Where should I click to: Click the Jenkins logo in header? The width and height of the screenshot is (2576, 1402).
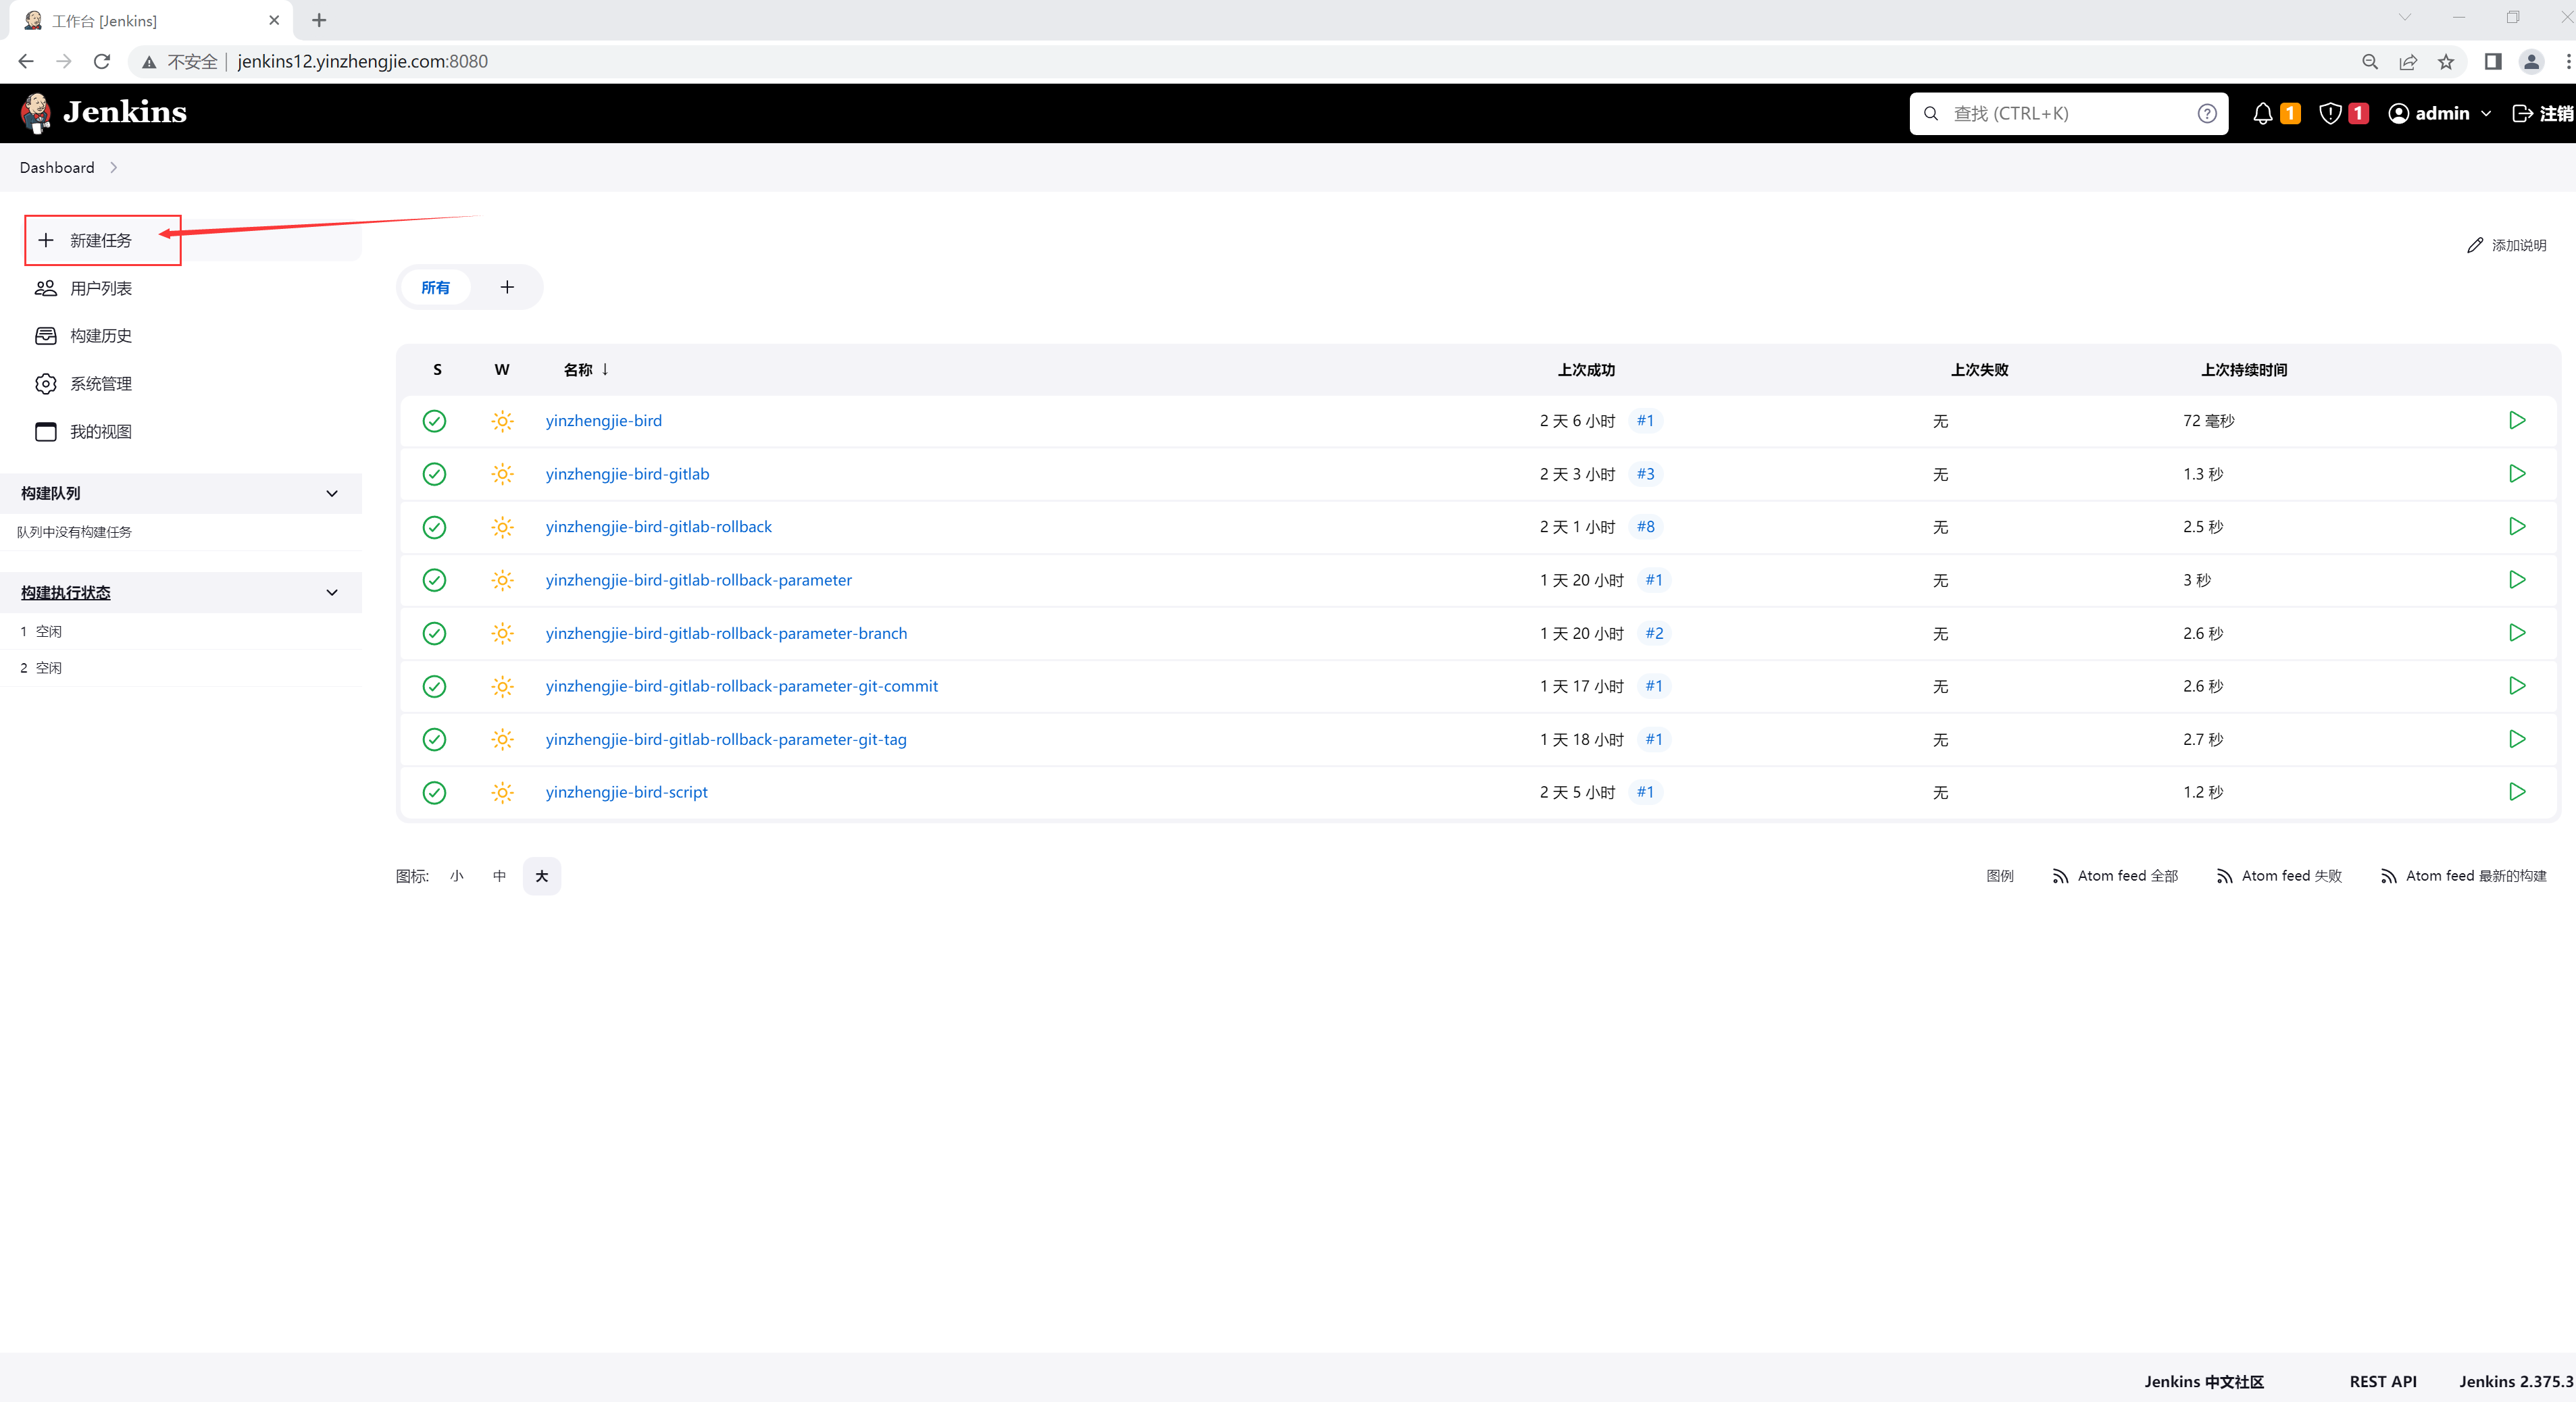104,113
